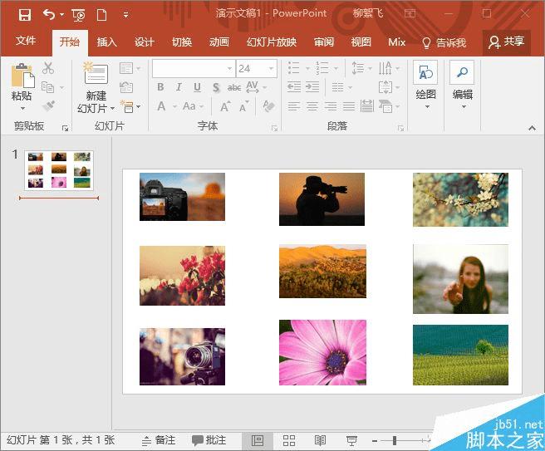Start slideshow from beginning icon in title bar
Screen dimensions: 545x451
coord(78,14)
